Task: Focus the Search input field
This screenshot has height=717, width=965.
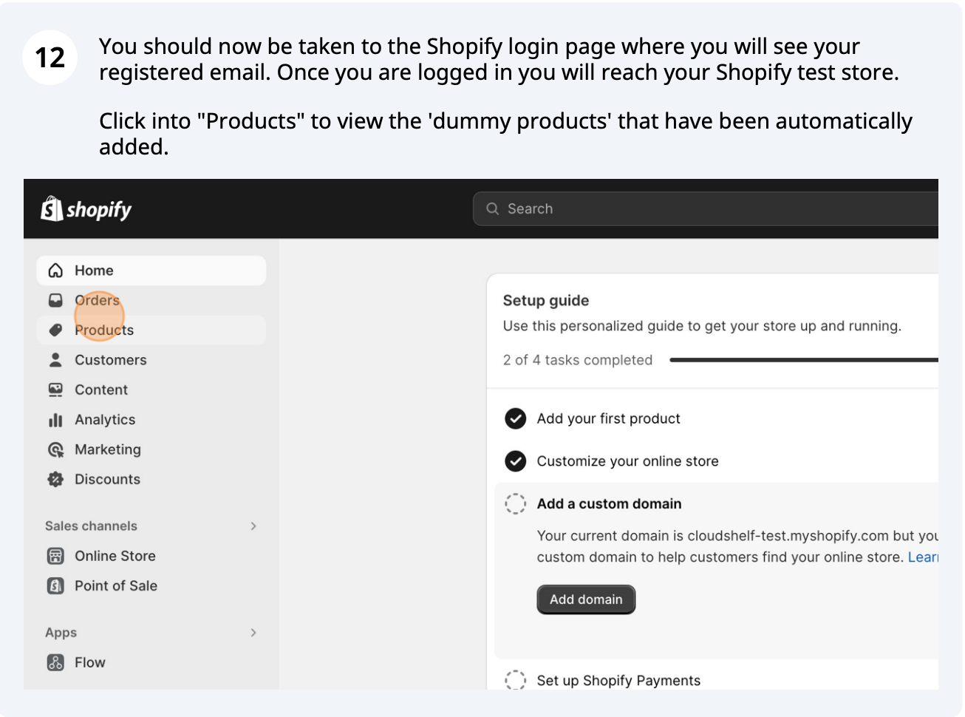Action: coord(706,209)
